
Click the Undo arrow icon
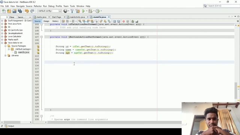click(27, 11)
